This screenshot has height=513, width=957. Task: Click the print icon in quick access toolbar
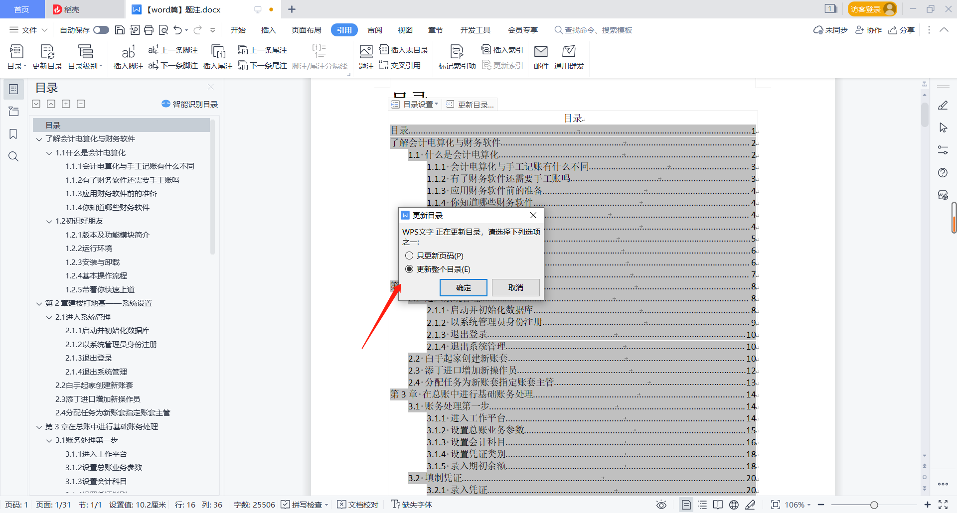click(x=149, y=30)
